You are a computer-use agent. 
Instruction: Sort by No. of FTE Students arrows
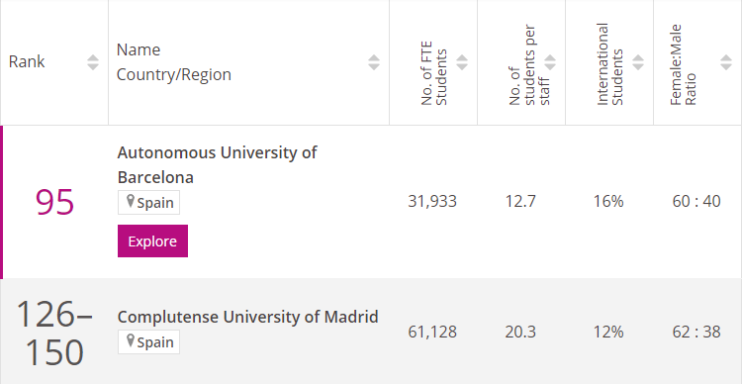click(462, 62)
